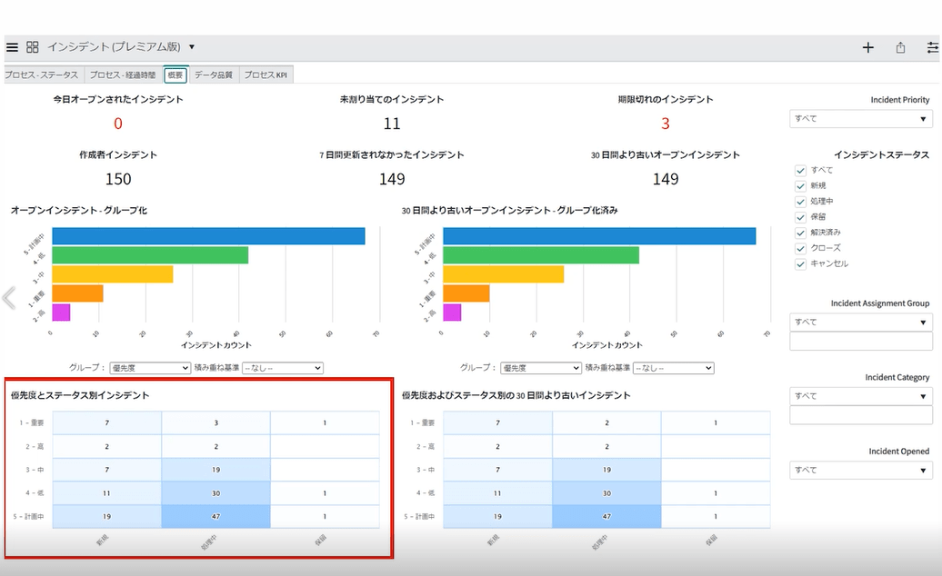Disable the 解決済み status checkbox
Screen dimensions: 942x576
coord(800,233)
